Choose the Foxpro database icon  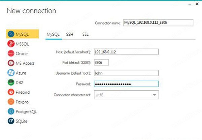point(10,101)
